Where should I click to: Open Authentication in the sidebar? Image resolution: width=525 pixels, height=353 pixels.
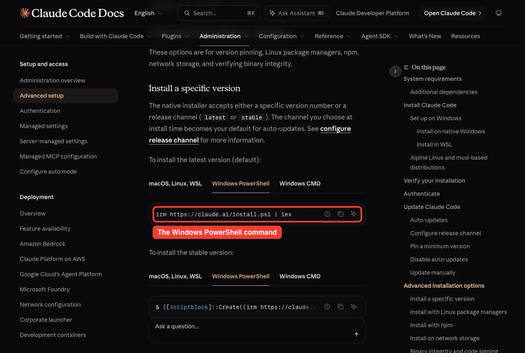40,111
